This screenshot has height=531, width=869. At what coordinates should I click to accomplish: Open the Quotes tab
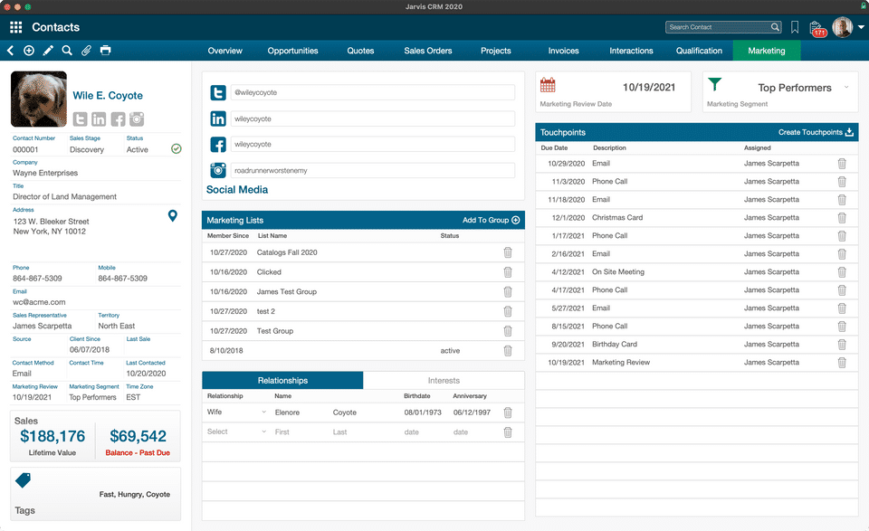point(360,51)
